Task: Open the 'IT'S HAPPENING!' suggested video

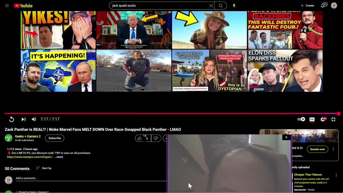Action: pyautogui.click(x=58, y=71)
